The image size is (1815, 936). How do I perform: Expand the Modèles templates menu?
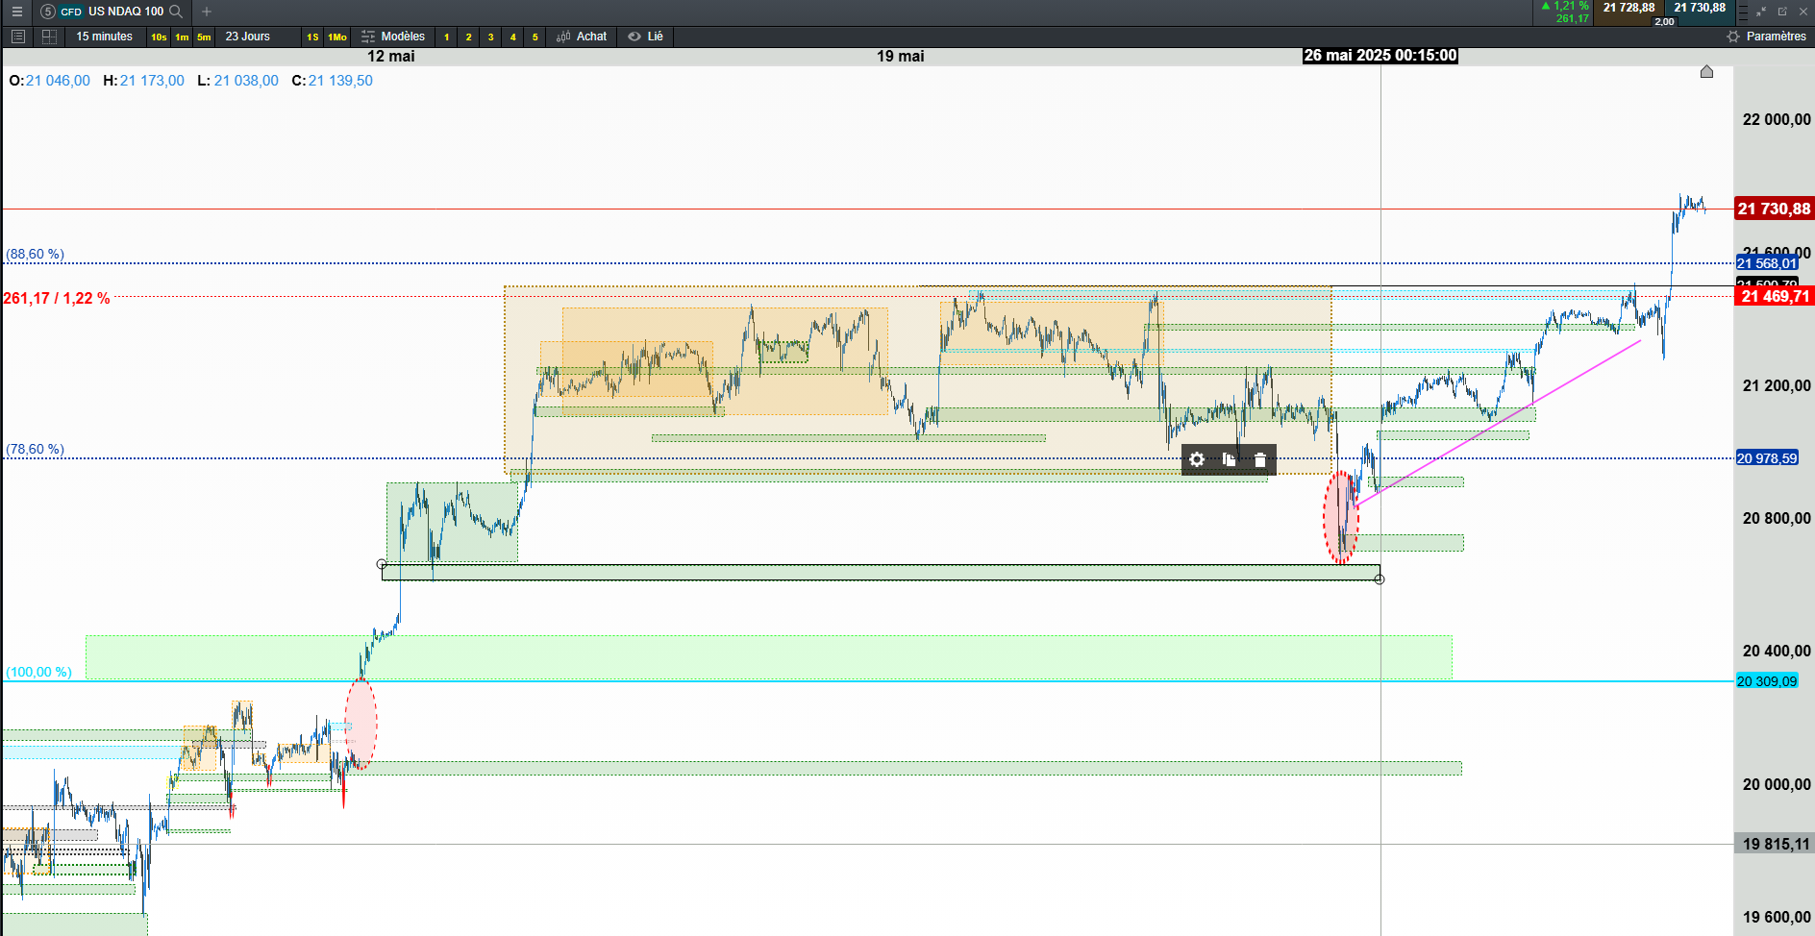tap(393, 37)
